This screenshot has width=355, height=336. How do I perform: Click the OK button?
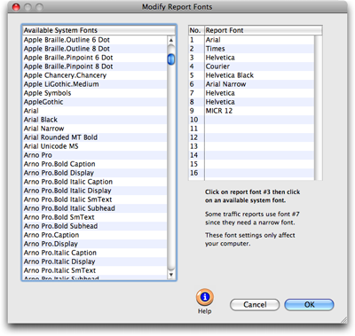click(309, 305)
